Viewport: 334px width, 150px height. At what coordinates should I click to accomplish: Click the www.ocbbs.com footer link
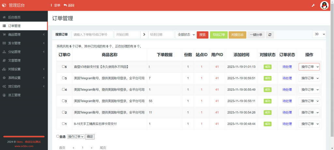pos(24,146)
